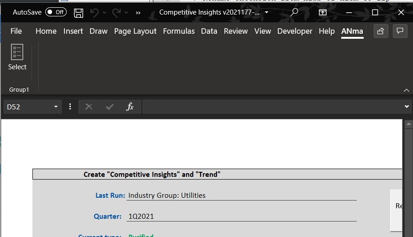
Task: Click the Undo arrow icon
Action: point(95,13)
